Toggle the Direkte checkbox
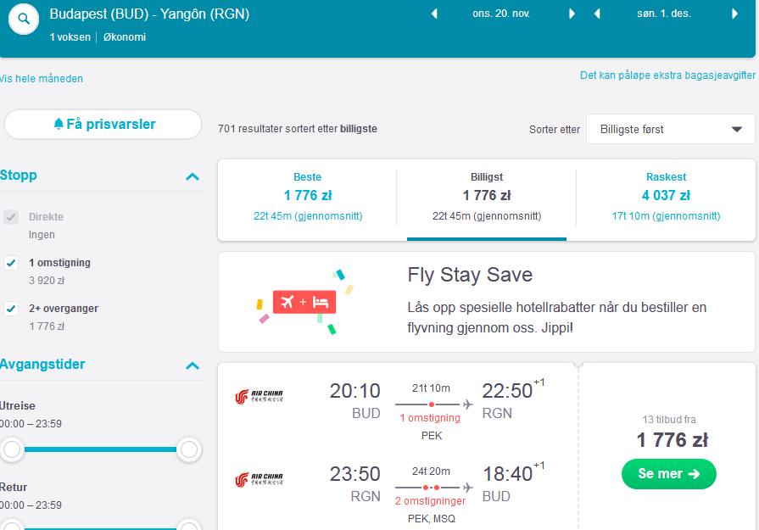759x530 pixels. click(11, 217)
